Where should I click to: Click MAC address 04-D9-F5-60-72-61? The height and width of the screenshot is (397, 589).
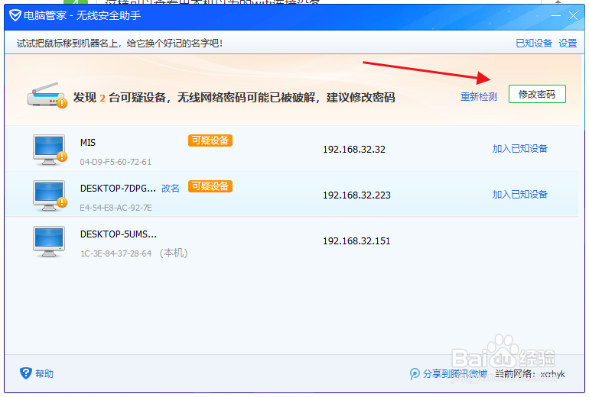point(116,162)
